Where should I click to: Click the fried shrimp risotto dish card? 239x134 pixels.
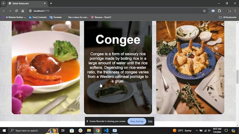point(190,68)
